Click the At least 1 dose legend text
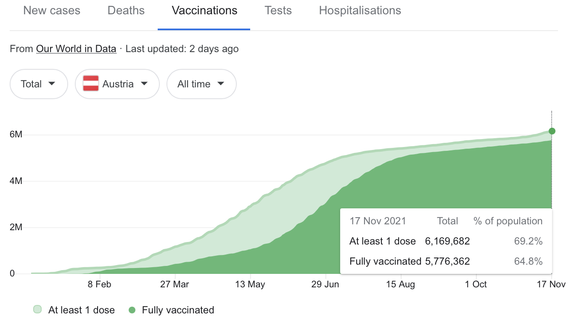The width and height of the screenshot is (571, 318). (x=82, y=310)
